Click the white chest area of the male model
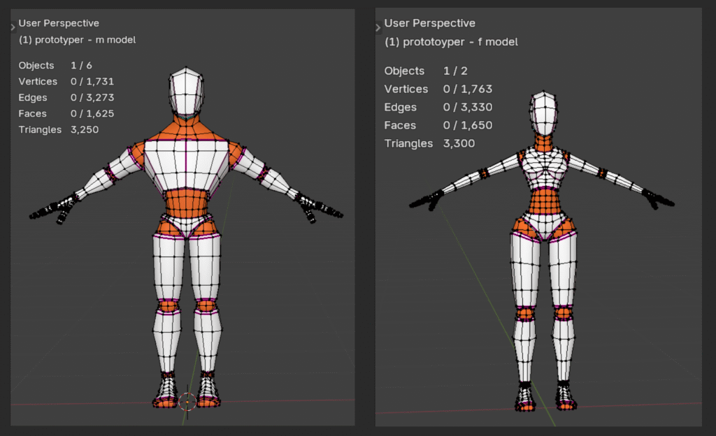This screenshot has width=716, height=436. [186, 164]
